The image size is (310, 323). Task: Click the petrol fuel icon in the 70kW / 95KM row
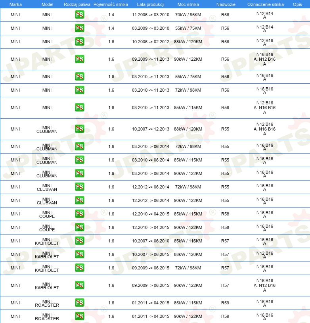[x=79, y=15]
